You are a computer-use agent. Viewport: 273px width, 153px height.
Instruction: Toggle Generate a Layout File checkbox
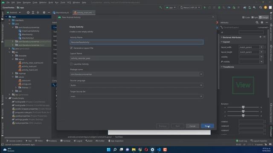click(71, 48)
